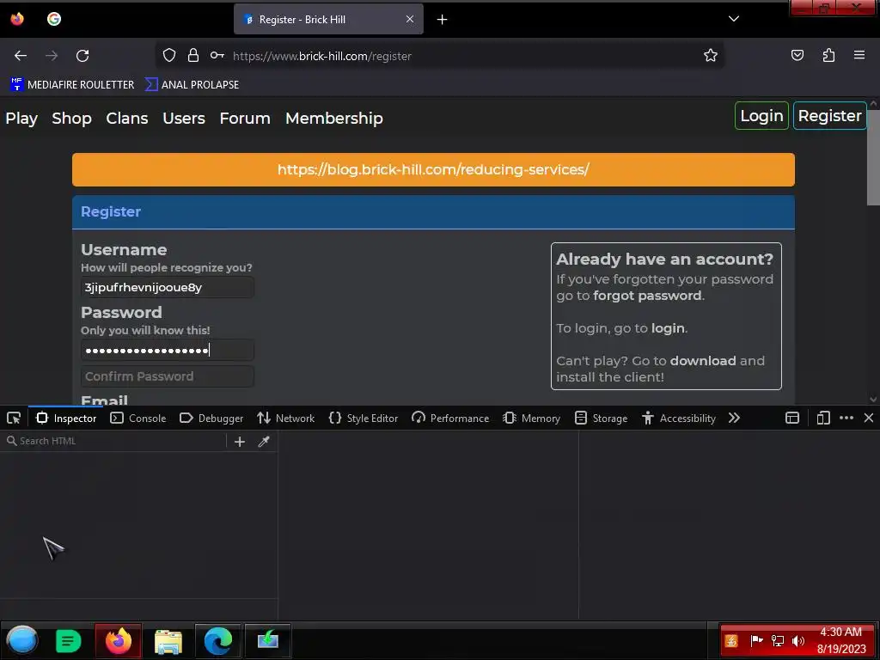Screen dimensions: 880x660
Task: Open clock showing 4:30 AM
Action: (x=841, y=640)
